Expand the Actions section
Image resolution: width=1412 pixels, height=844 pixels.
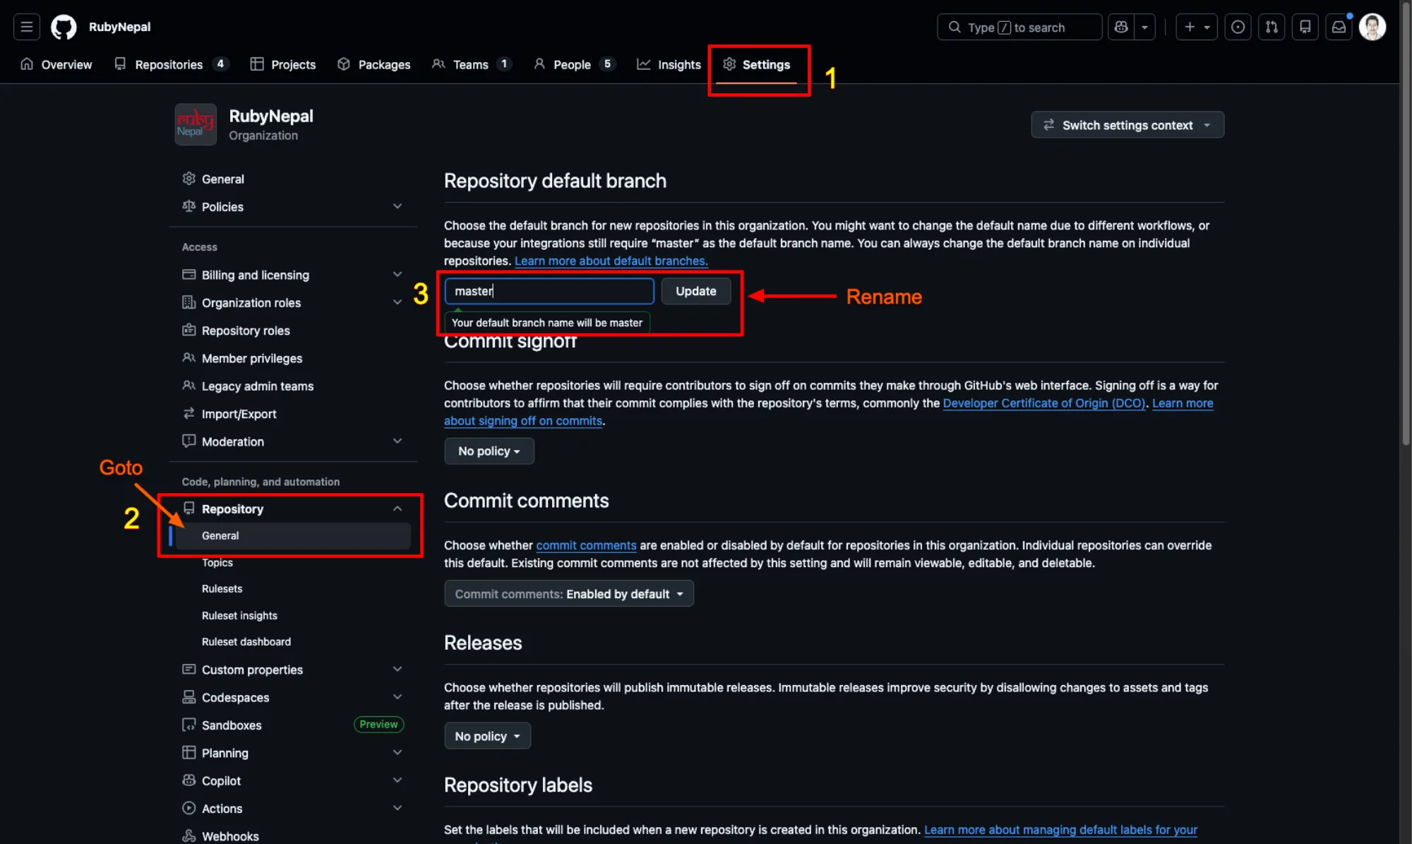coord(293,808)
